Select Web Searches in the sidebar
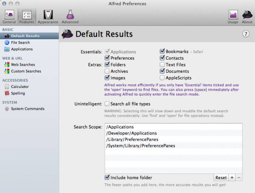Viewport: 255px width, 193px height. tap(29, 65)
